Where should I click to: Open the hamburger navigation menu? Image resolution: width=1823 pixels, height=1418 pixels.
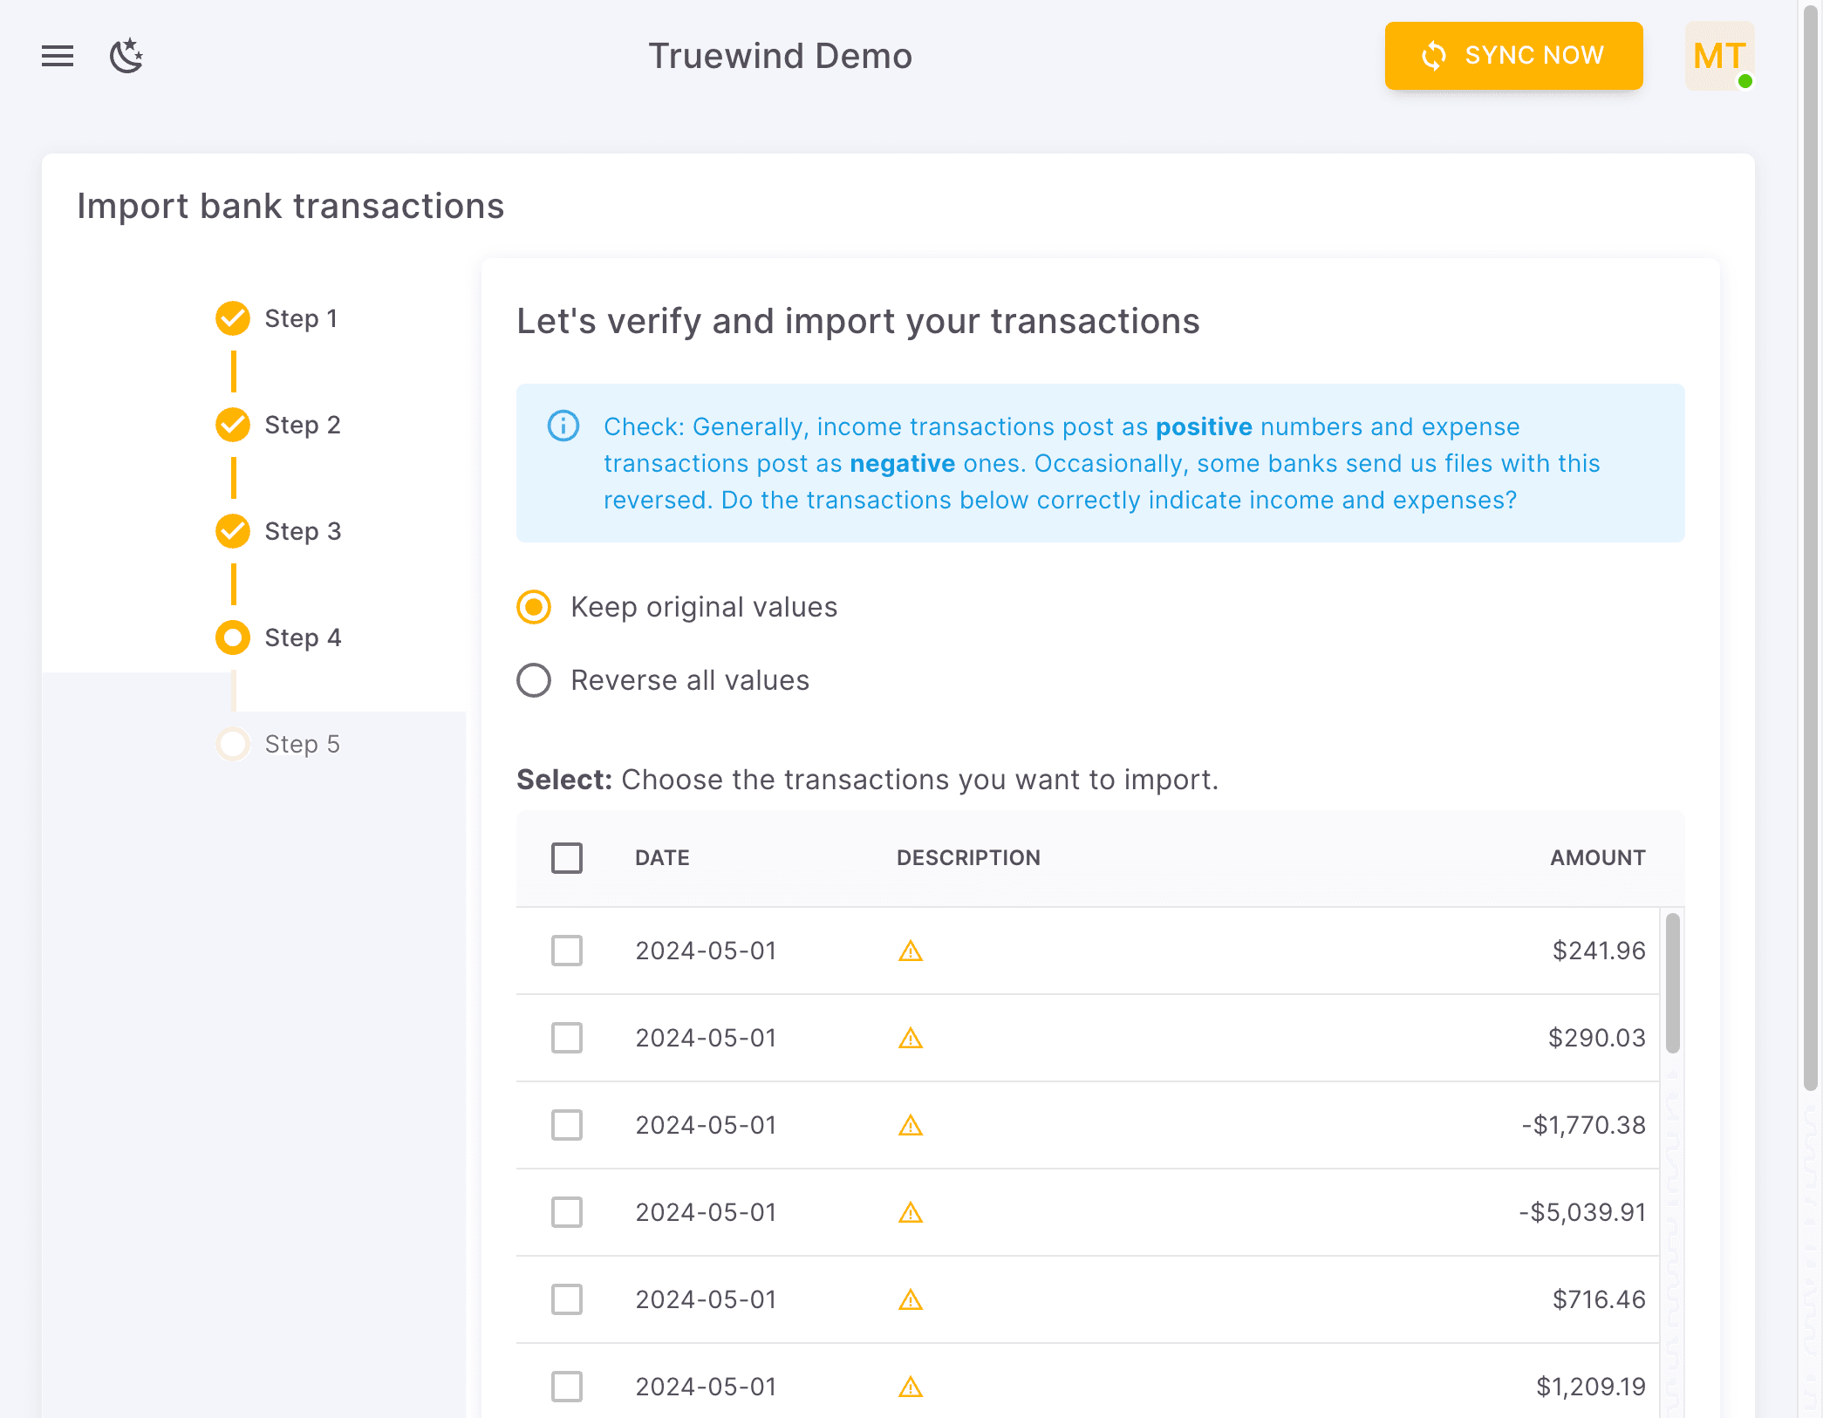(x=57, y=56)
